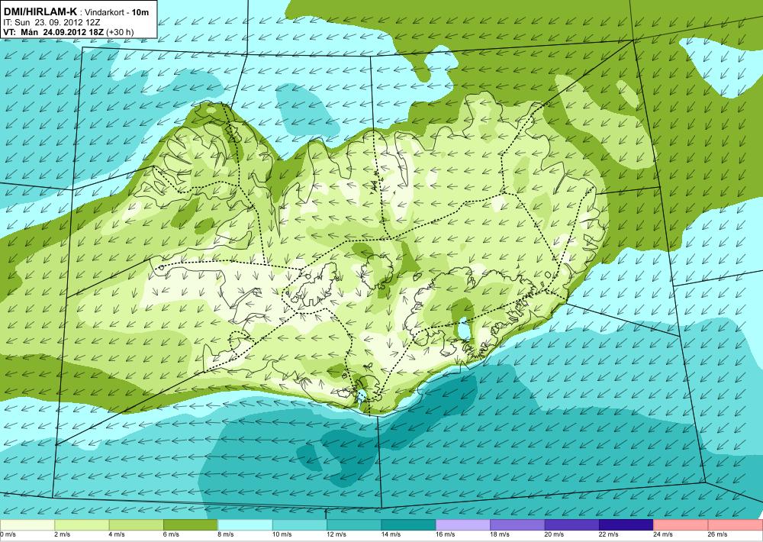This screenshot has height=542, width=763.
Task: Select the '4 m/s' legend label
Action: click(118, 534)
